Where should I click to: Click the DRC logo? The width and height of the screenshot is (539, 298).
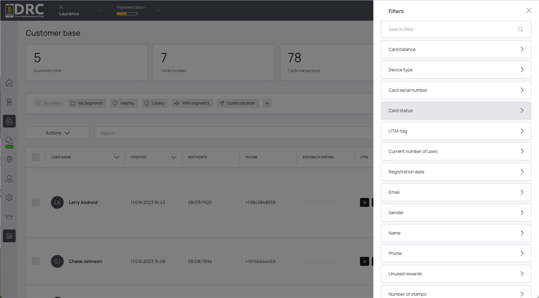click(x=25, y=11)
